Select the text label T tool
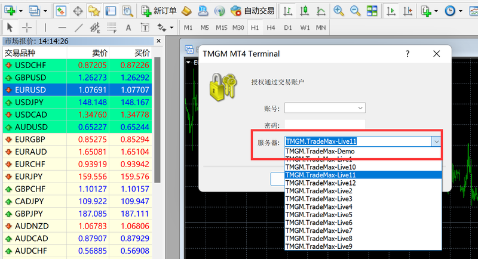The height and width of the screenshot is (259, 478). coord(145,27)
